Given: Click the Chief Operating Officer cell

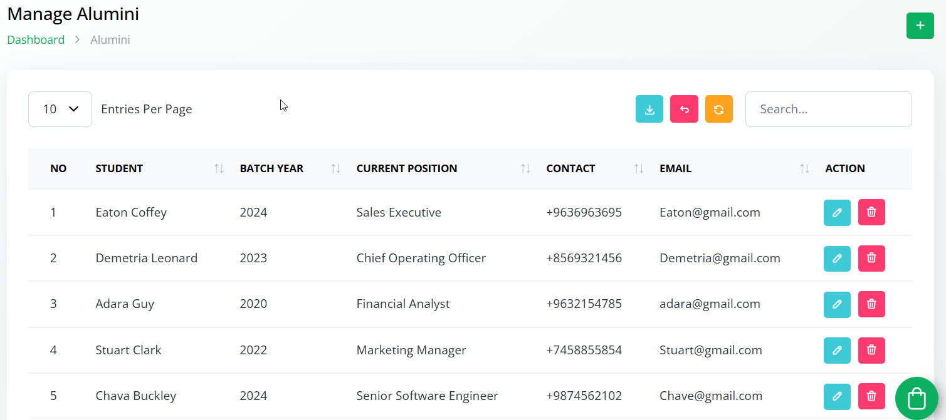Looking at the screenshot, I should pos(421,258).
